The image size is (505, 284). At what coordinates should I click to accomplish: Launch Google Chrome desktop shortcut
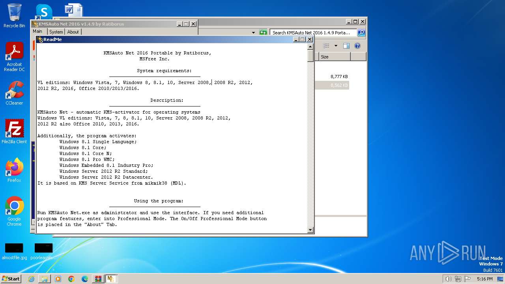pos(14,211)
